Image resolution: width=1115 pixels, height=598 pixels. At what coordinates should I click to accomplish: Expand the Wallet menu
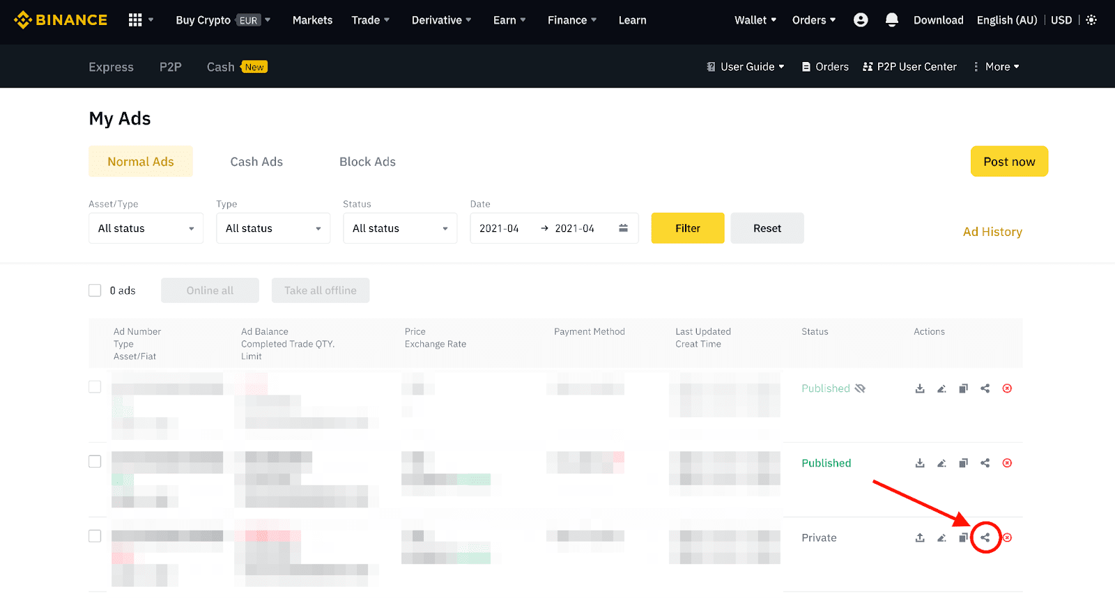pos(755,20)
